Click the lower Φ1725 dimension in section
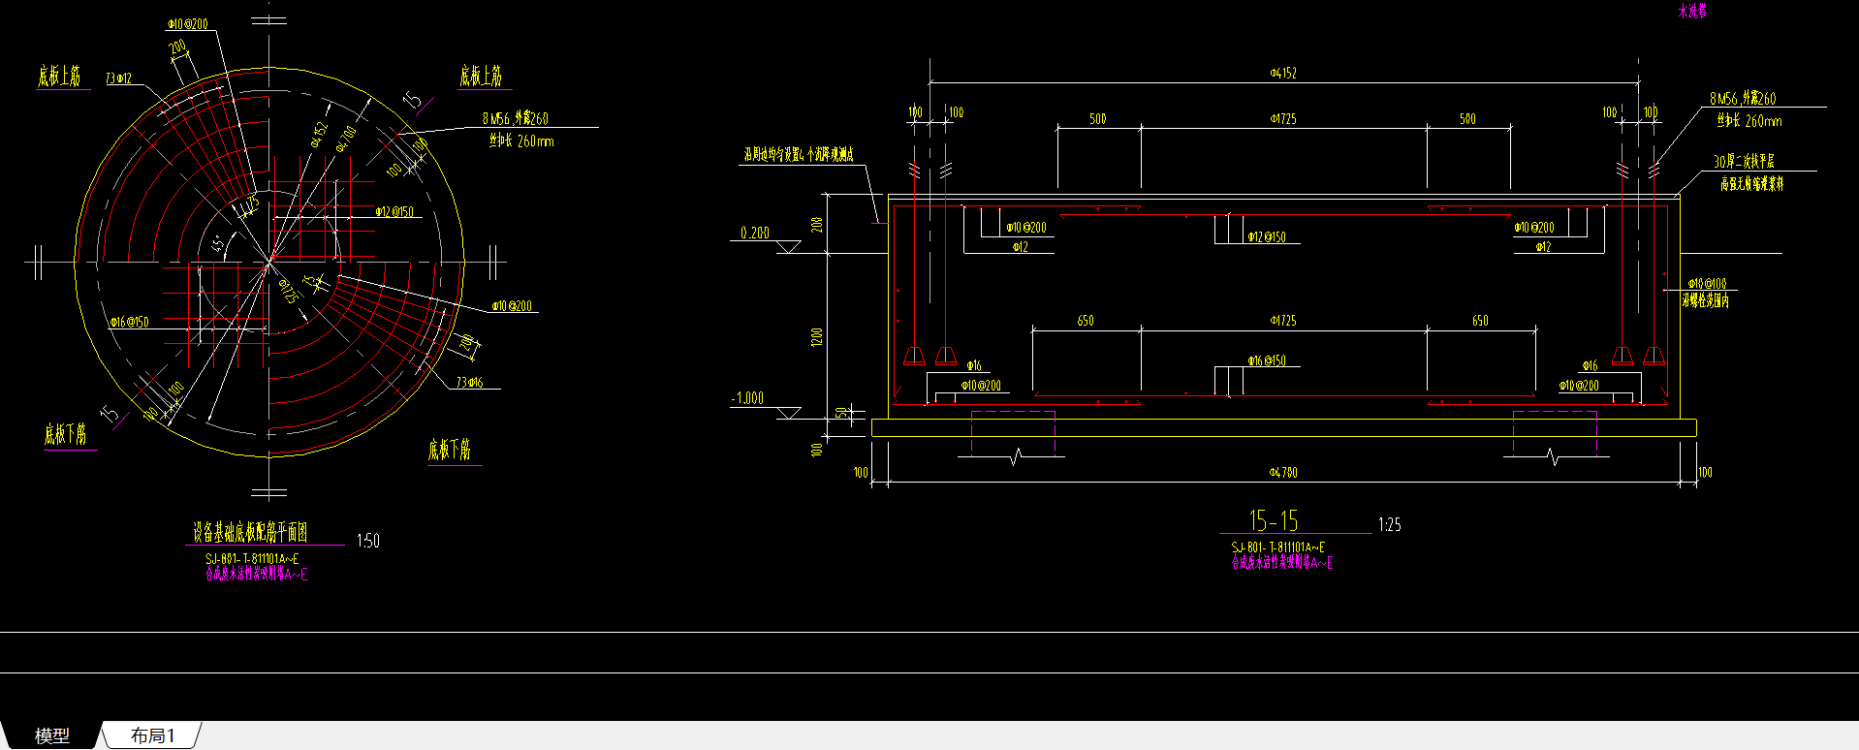The height and width of the screenshot is (750, 1859). tap(1283, 320)
